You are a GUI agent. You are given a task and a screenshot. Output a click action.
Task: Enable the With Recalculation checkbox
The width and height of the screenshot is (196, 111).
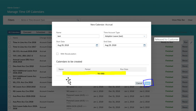57,54
